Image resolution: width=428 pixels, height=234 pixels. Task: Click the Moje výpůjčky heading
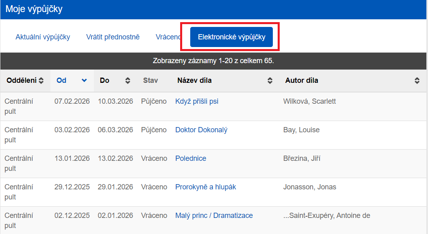[x=34, y=9]
